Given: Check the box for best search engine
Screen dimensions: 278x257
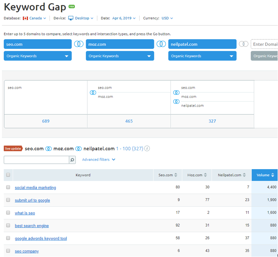Looking at the screenshot, I should pos(8,225).
